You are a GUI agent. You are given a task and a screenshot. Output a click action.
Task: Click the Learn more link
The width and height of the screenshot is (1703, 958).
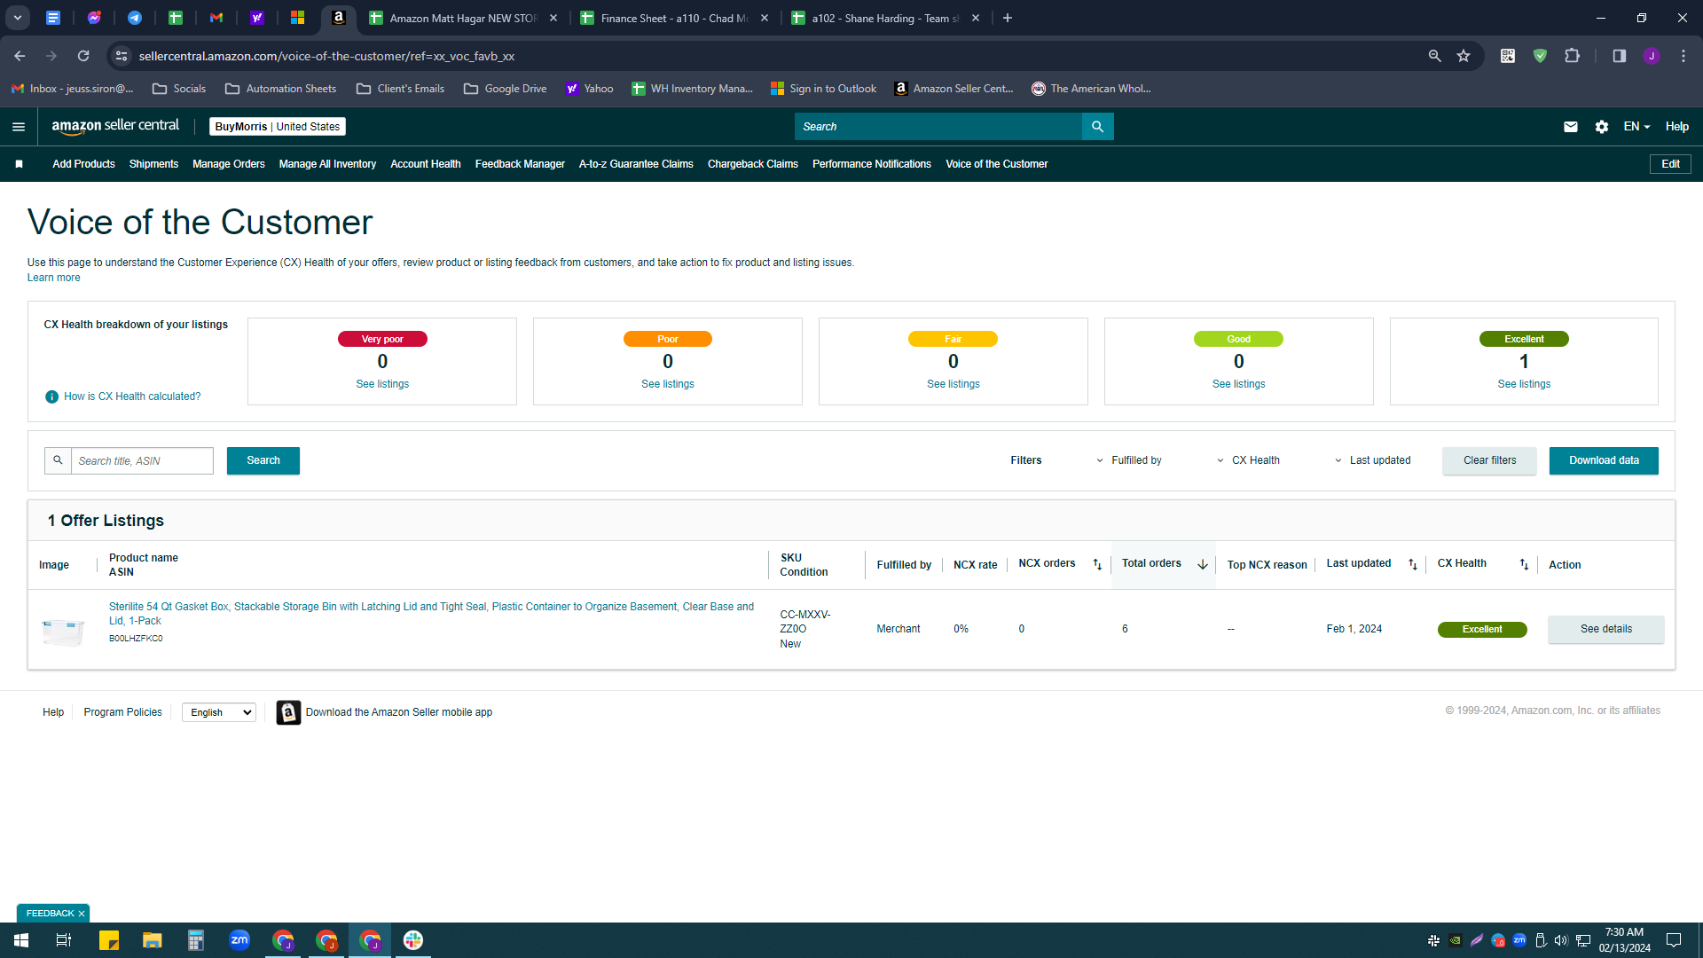pyautogui.click(x=54, y=278)
